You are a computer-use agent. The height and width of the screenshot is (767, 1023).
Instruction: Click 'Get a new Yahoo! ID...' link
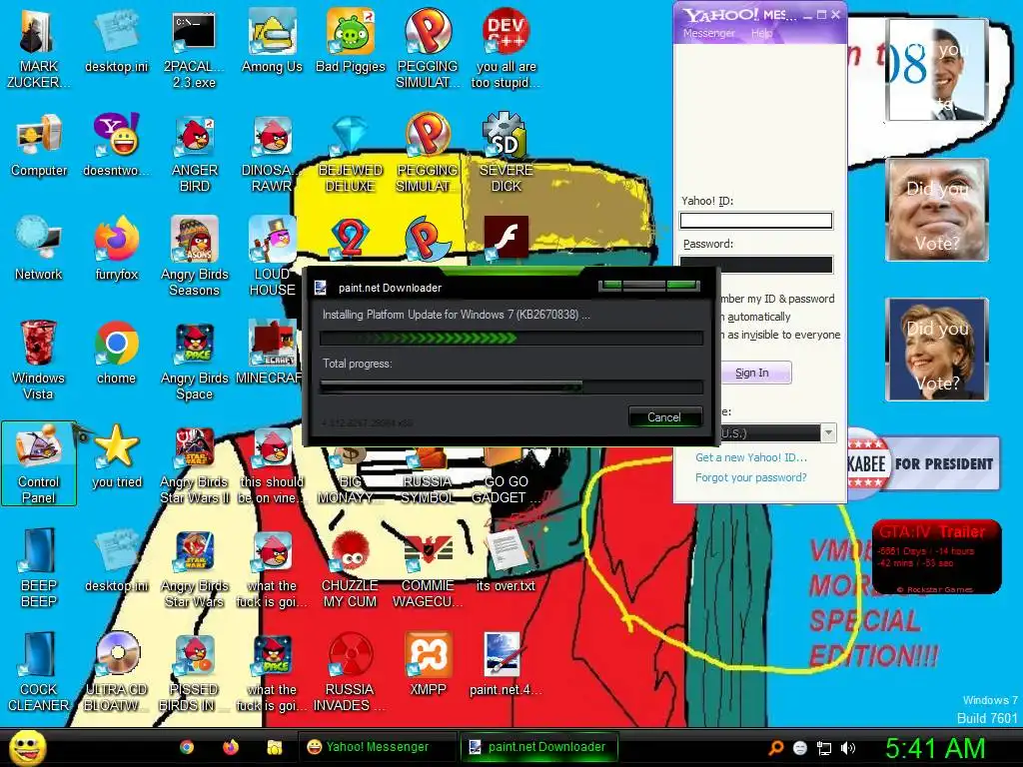pyautogui.click(x=751, y=457)
